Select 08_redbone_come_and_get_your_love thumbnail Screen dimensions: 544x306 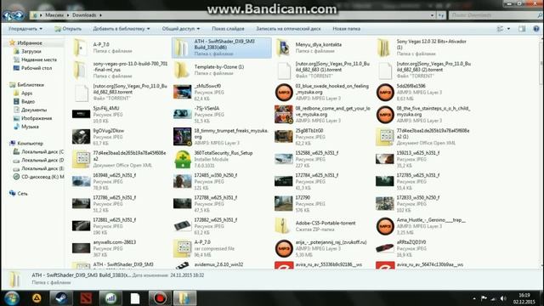tap(284, 115)
